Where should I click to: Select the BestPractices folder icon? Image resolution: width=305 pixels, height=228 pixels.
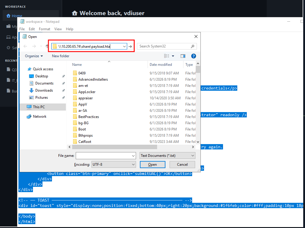[x=75, y=117]
